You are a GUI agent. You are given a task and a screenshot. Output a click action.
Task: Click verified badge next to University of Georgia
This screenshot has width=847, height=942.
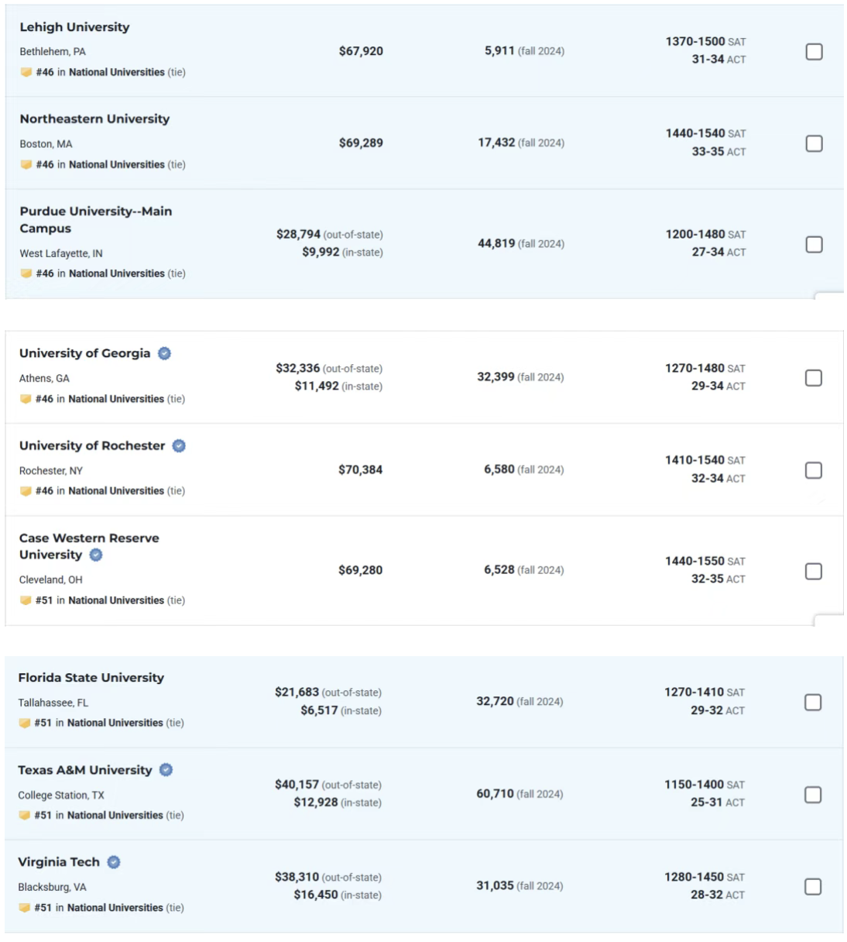(x=164, y=353)
